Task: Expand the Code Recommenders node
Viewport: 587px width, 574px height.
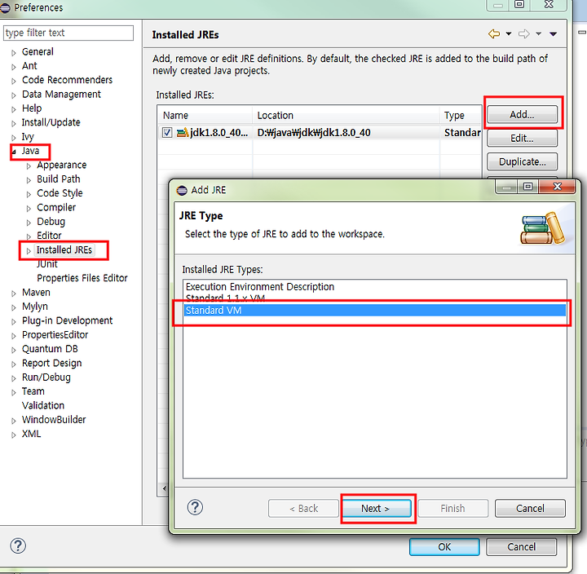Action: [14, 81]
